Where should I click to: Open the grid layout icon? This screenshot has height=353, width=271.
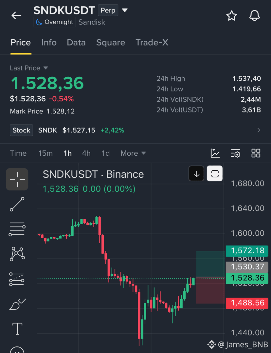click(256, 153)
